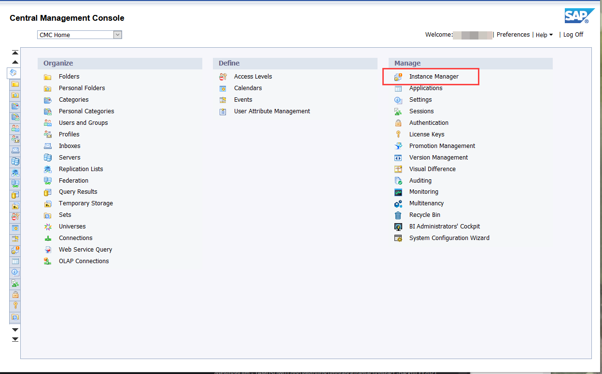Click the License Keys link
This screenshot has width=602, height=374.
click(x=427, y=134)
